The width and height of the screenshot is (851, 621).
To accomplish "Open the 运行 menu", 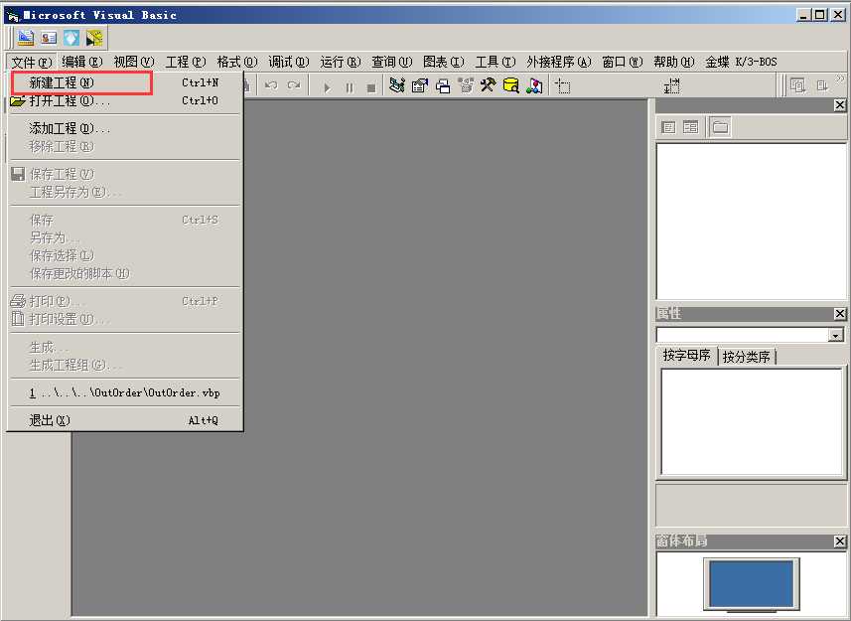I will [x=341, y=62].
